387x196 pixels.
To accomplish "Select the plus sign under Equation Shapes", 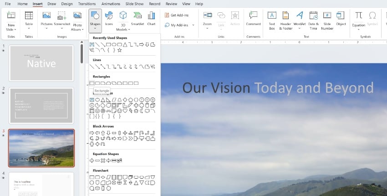I will [x=92, y=160].
